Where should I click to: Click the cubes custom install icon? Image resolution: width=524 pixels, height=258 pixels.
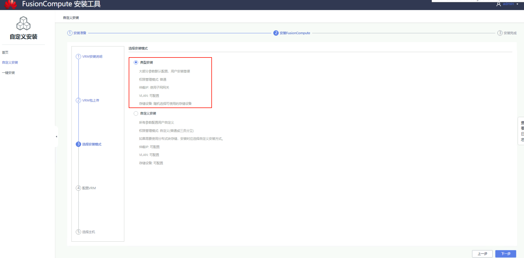click(23, 23)
